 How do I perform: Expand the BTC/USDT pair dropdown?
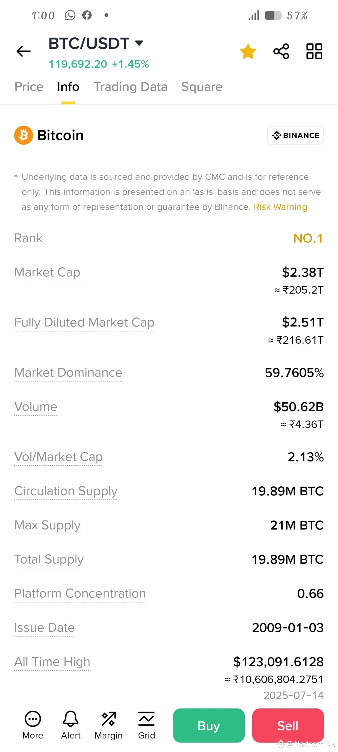tap(139, 43)
